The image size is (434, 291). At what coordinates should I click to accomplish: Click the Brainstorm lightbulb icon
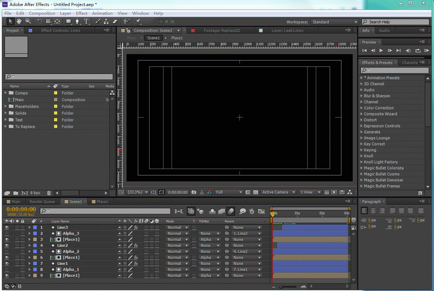tap(242, 211)
